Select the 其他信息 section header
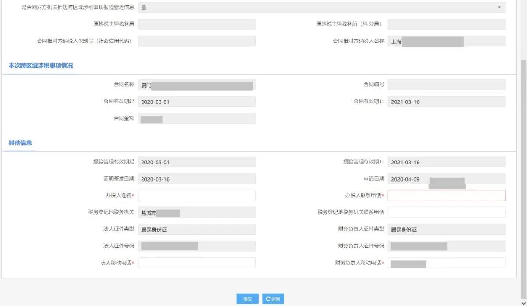527x306 pixels. 20,142
